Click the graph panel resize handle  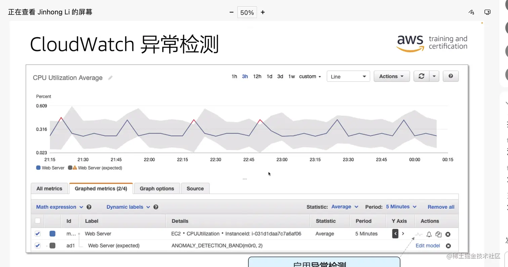(245, 179)
